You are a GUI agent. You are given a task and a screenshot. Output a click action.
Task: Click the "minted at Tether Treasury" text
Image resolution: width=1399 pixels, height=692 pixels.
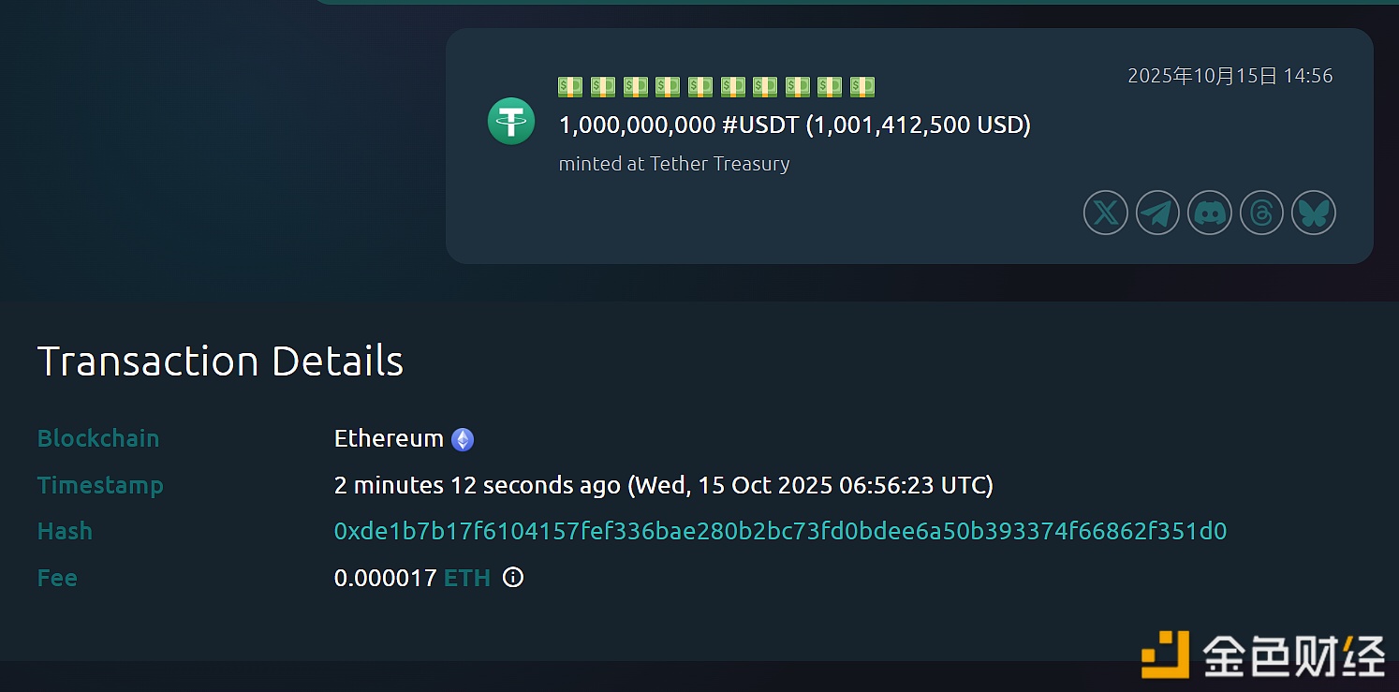[674, 164]
